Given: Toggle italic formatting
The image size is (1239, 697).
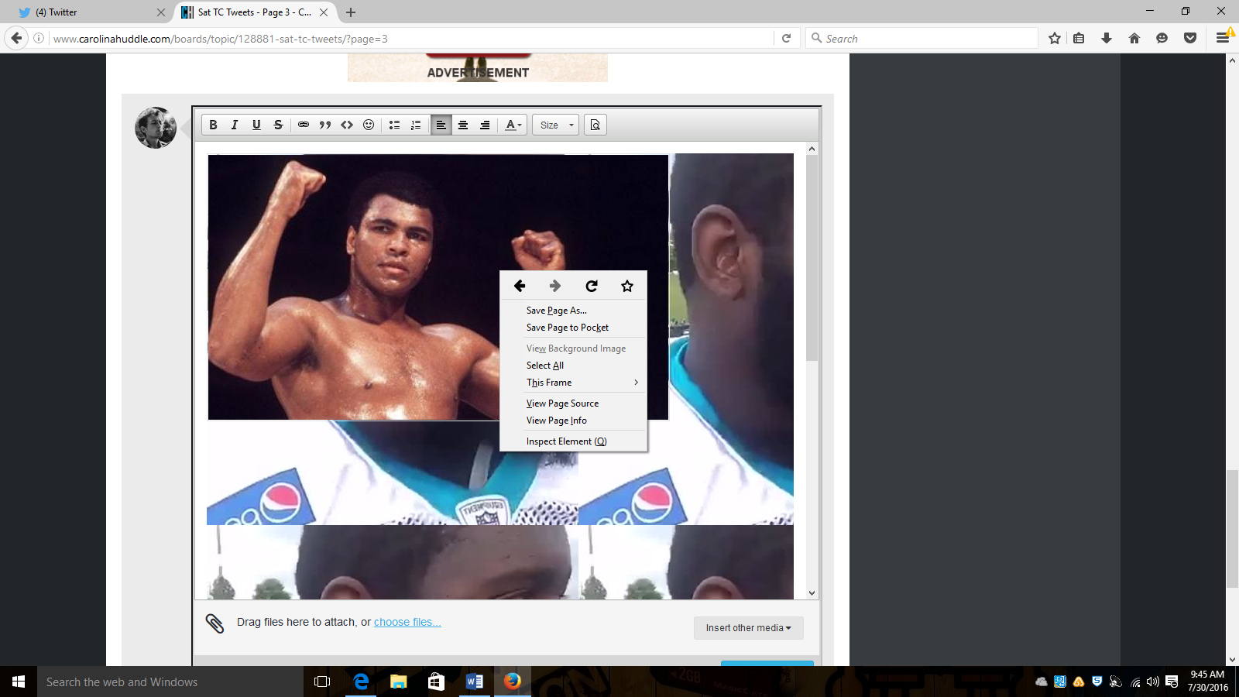Looking at the screenshot, I should click(x=235, y=125).
